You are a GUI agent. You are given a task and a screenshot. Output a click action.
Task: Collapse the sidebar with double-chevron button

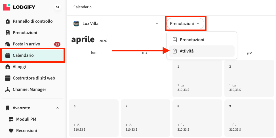(x=58, y=7)
